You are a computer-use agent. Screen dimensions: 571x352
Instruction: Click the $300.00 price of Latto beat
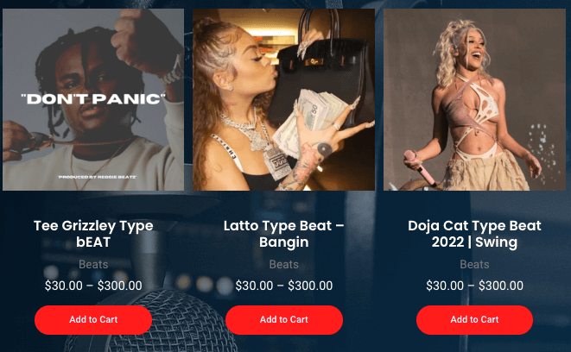tap(310, 286)
